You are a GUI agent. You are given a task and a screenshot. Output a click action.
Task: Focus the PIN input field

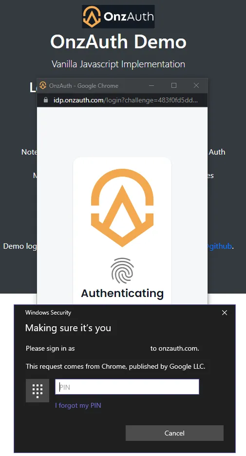click(x=127, y=387)
